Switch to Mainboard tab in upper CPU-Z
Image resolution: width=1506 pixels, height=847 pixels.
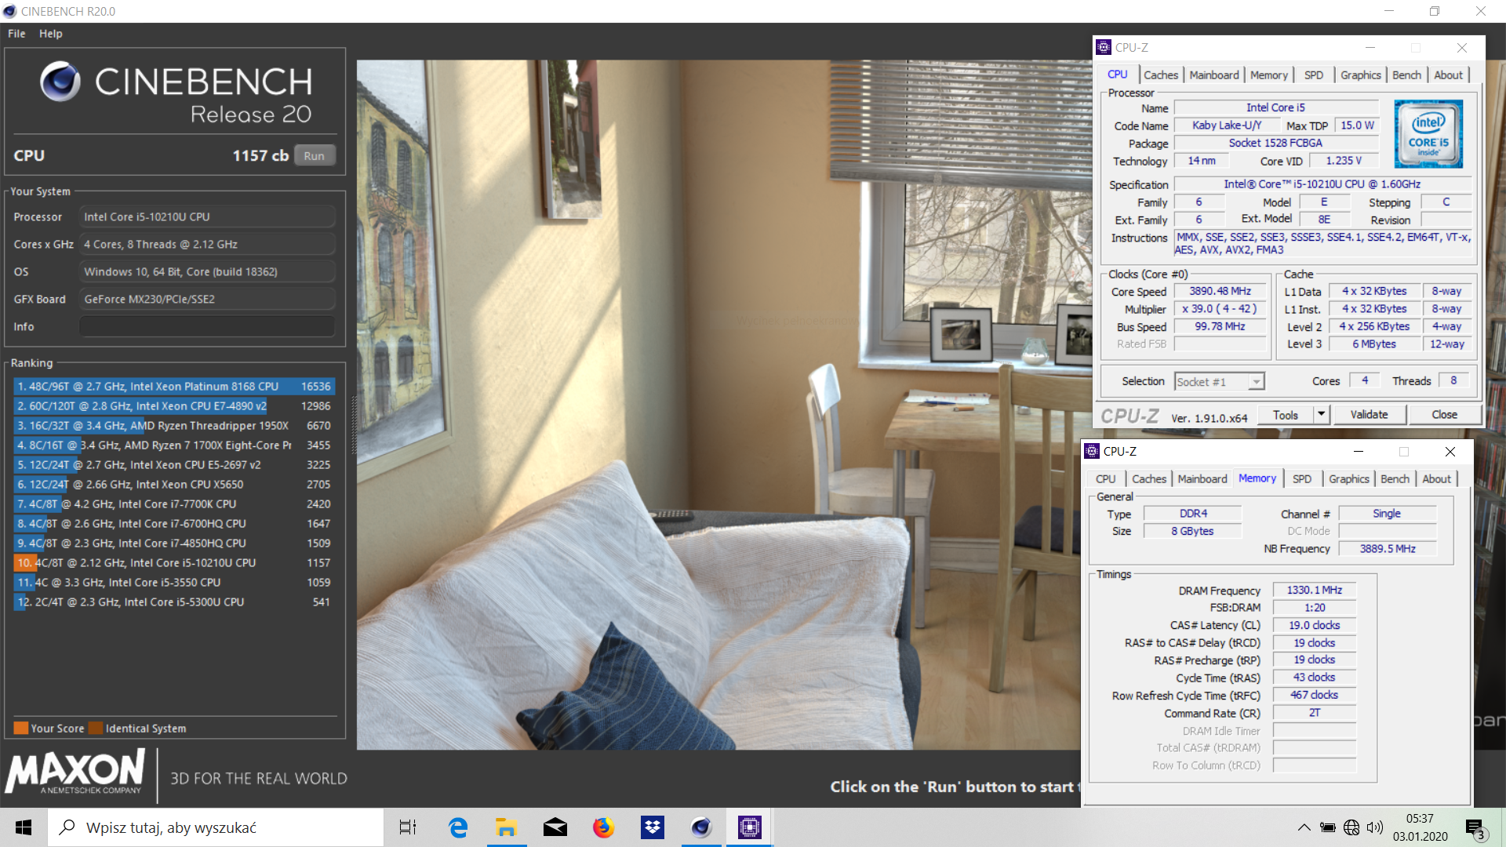[1213, 75]
